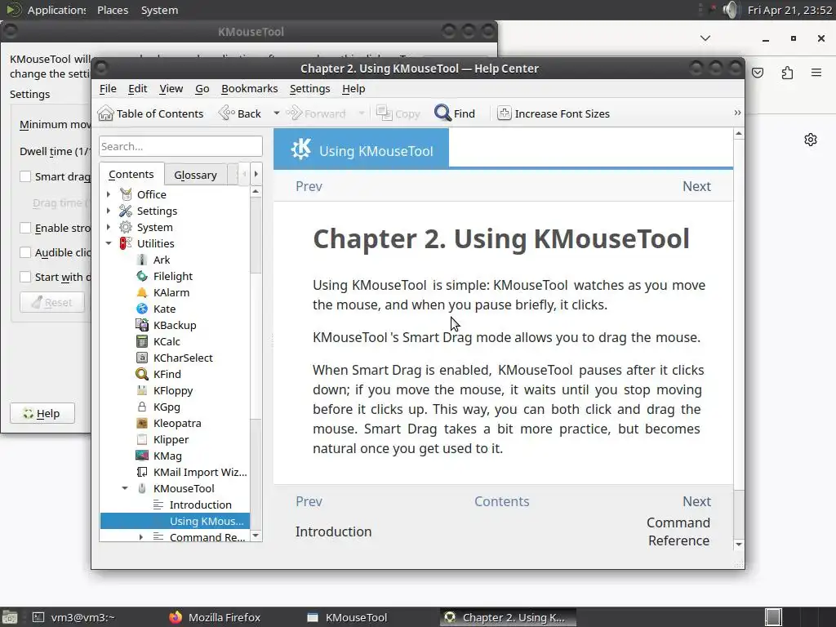
Task: Select the Kleopatra icon in tree
Action: click(142, 424)
